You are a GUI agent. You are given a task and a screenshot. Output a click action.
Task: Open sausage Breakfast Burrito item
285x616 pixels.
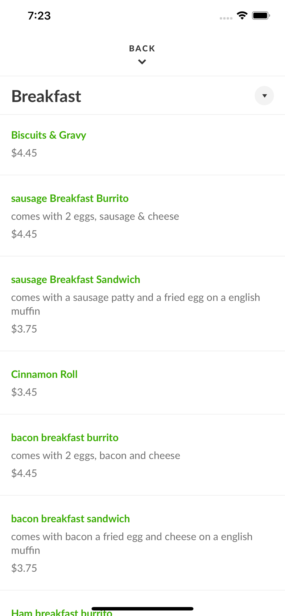tap(70, 199)
